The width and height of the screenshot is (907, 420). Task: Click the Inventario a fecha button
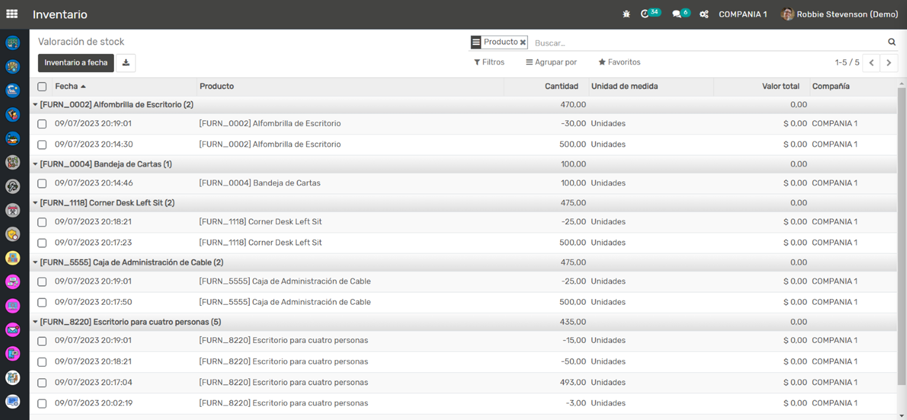pos(76,63)
